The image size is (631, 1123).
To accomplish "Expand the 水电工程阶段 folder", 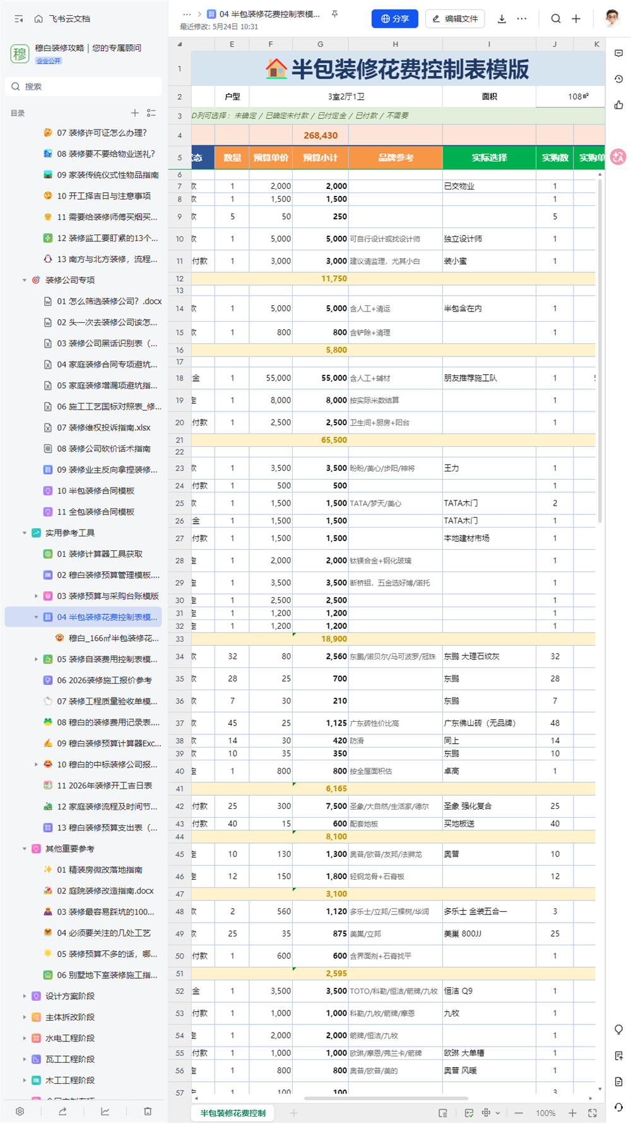I will [x=25, y=1038].
